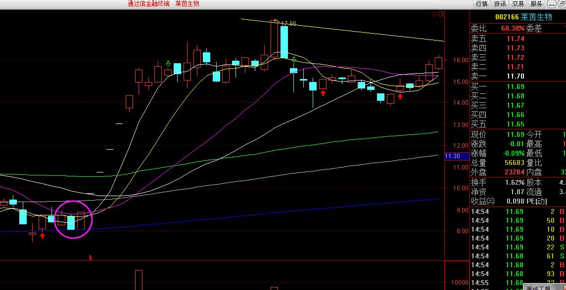Click the 今开 label
This screenshot has height=290, width=566.
tap(534, 135)
